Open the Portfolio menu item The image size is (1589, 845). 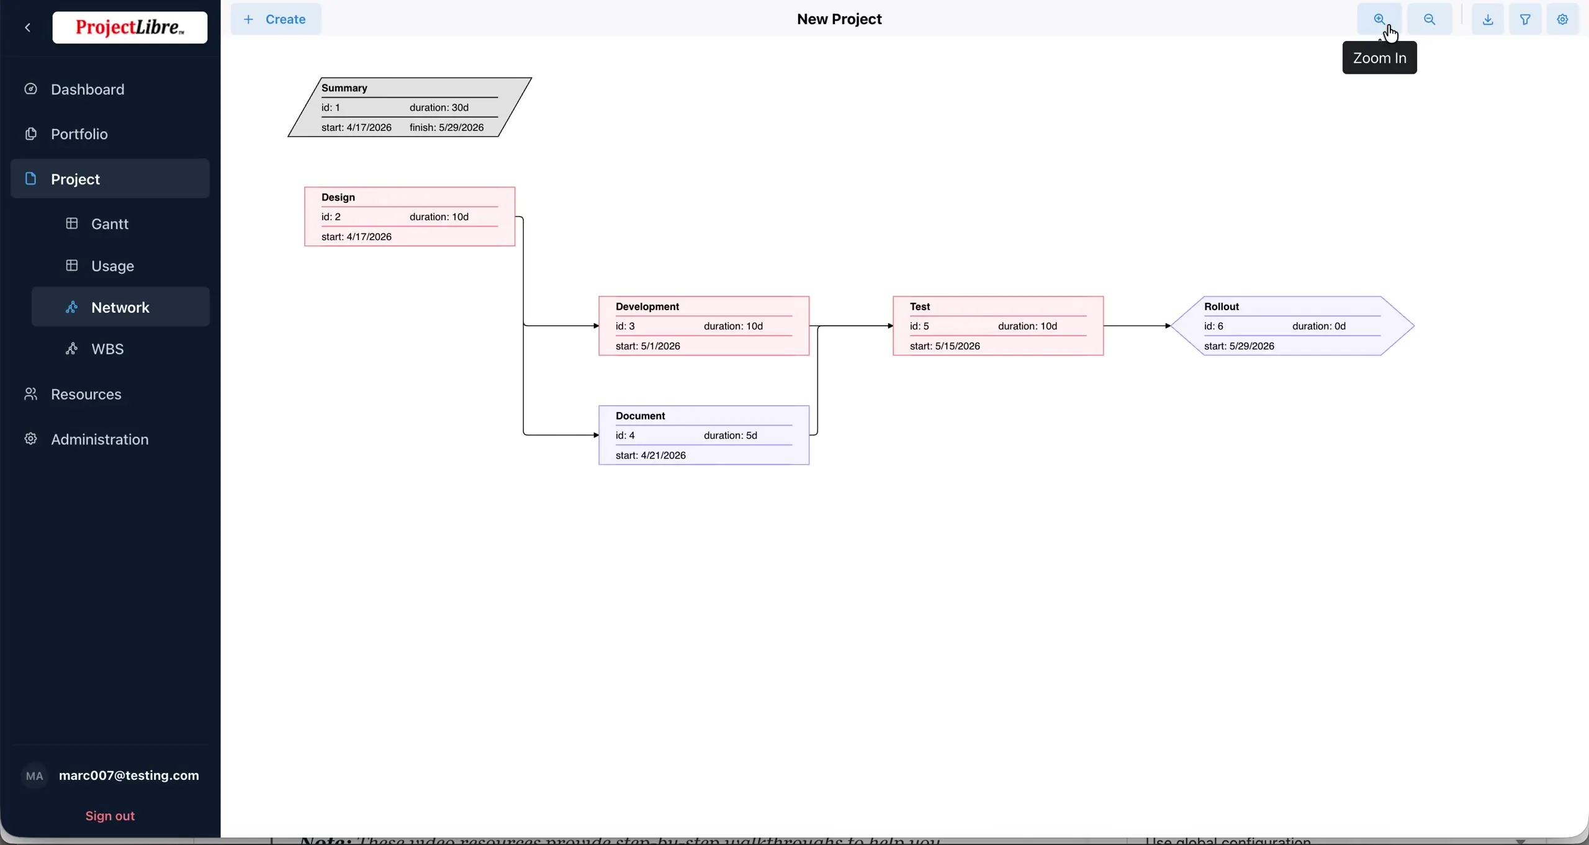[x=110, y=134]
